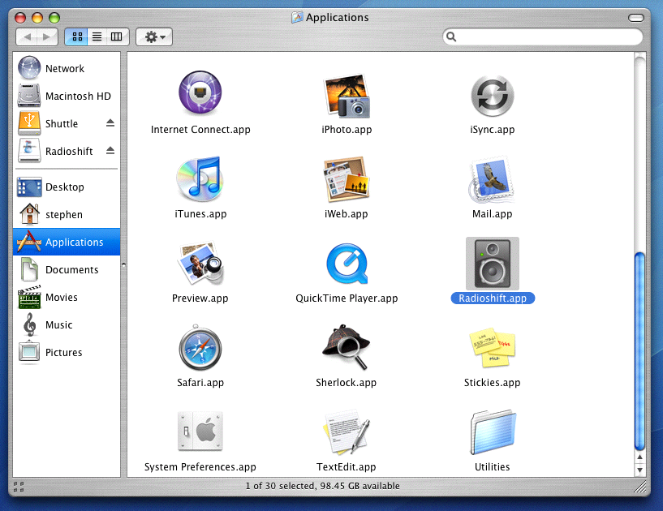This screenshot has height=511, width=663.
Task: Open Pictures in the sidebar
Action: [x=67, y=352]
